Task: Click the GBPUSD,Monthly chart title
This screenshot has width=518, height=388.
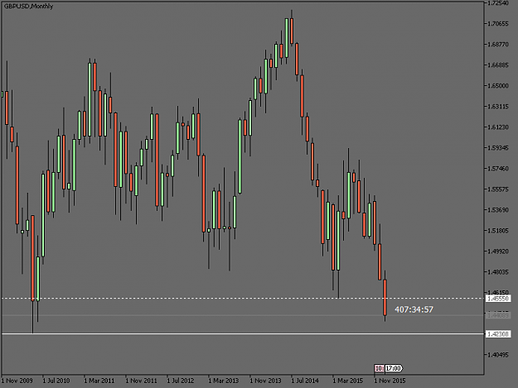Action: click(28, 7)
